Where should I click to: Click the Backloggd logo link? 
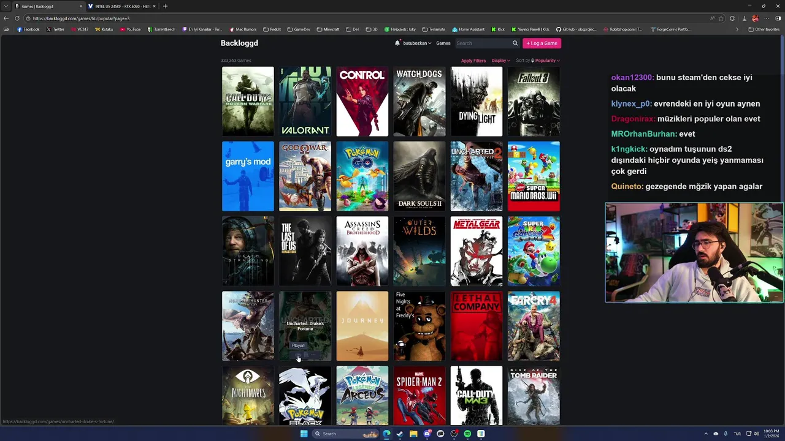pyautogui.click(x=239, y=43)
